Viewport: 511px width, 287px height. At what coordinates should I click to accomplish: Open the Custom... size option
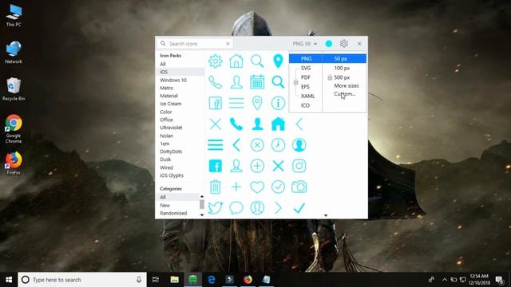[344, 94]
